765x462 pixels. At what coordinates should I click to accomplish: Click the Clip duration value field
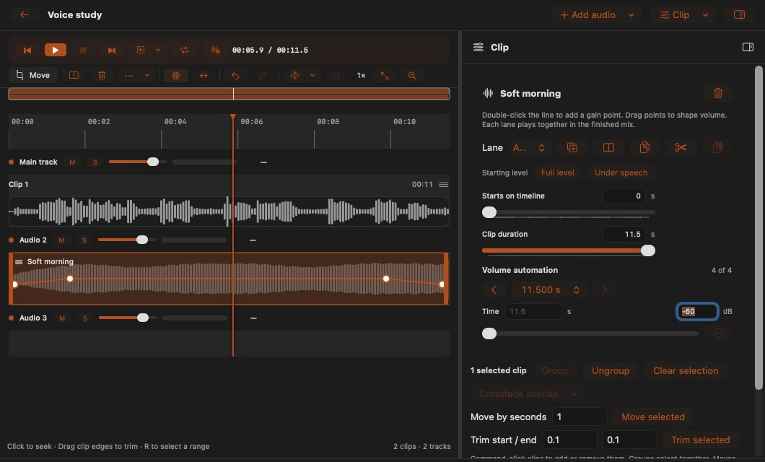coord(624,234)
